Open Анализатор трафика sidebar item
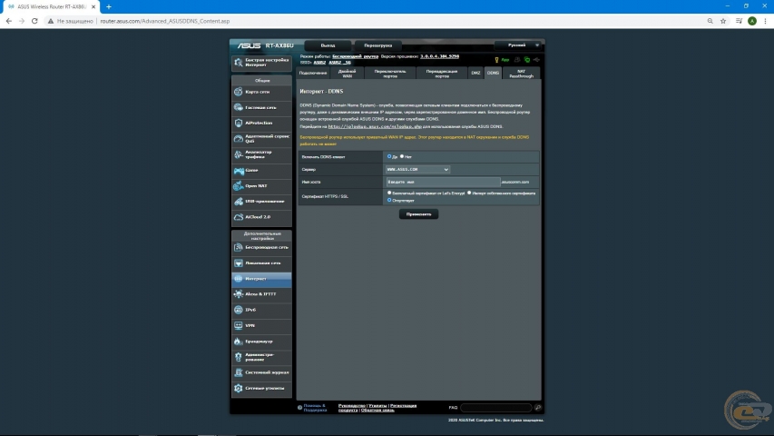Image resolution: width=774 pixels, height=436 pixels. (x=261, y=154)
